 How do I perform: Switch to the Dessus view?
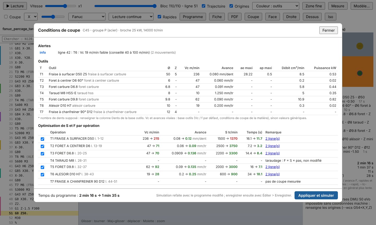[x=312, y=17]
